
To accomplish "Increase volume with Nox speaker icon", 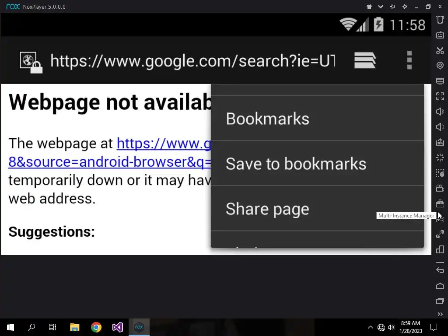I will tap(440, 112).
